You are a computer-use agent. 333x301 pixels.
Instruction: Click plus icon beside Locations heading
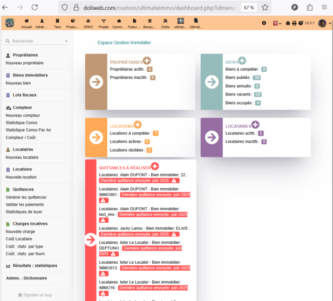(138, 125)
